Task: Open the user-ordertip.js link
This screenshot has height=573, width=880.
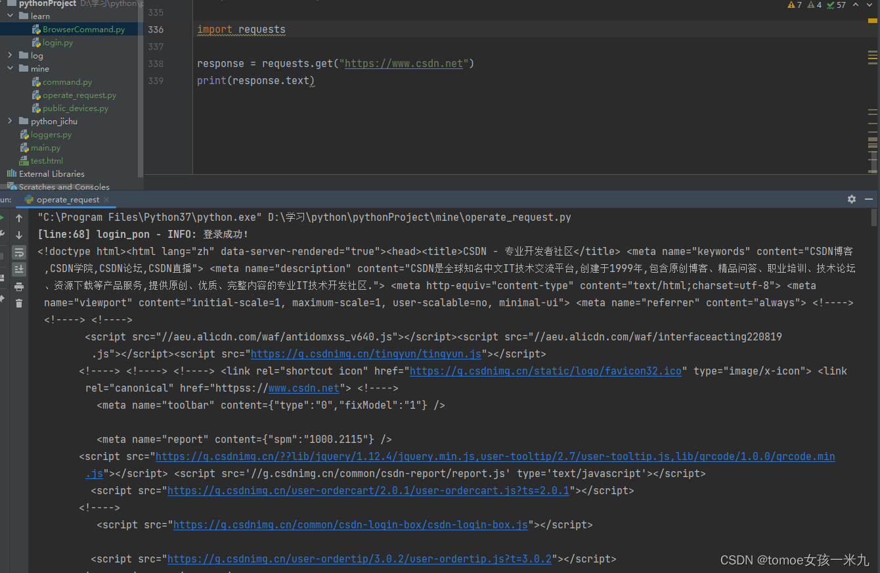Action: click(x=360, y=559)
